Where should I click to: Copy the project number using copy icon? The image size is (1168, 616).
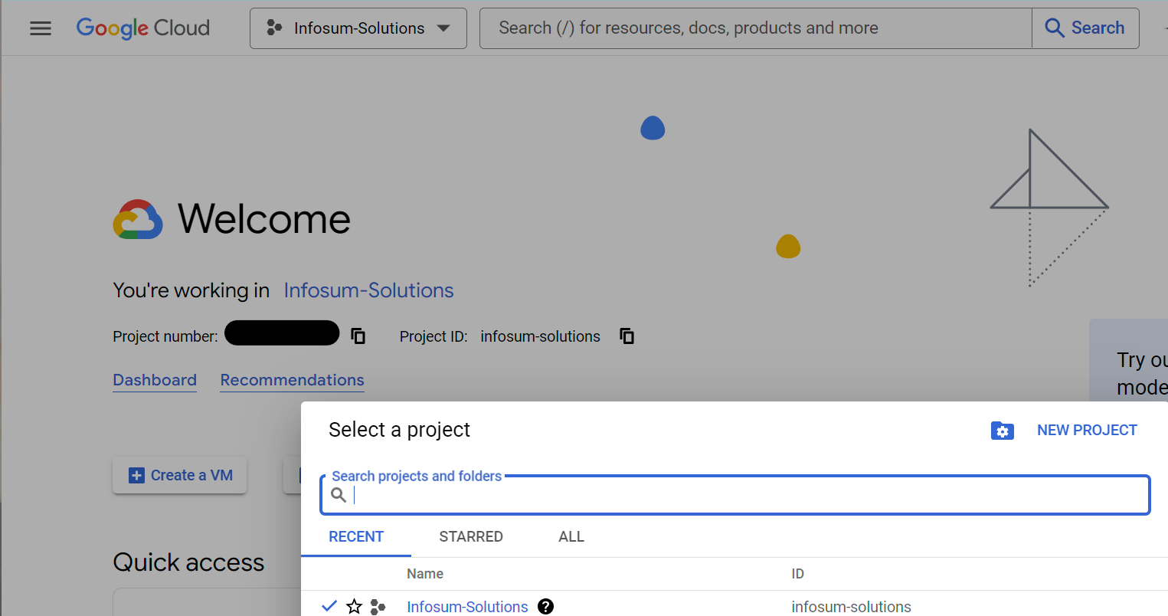click(x=358, y=336)
